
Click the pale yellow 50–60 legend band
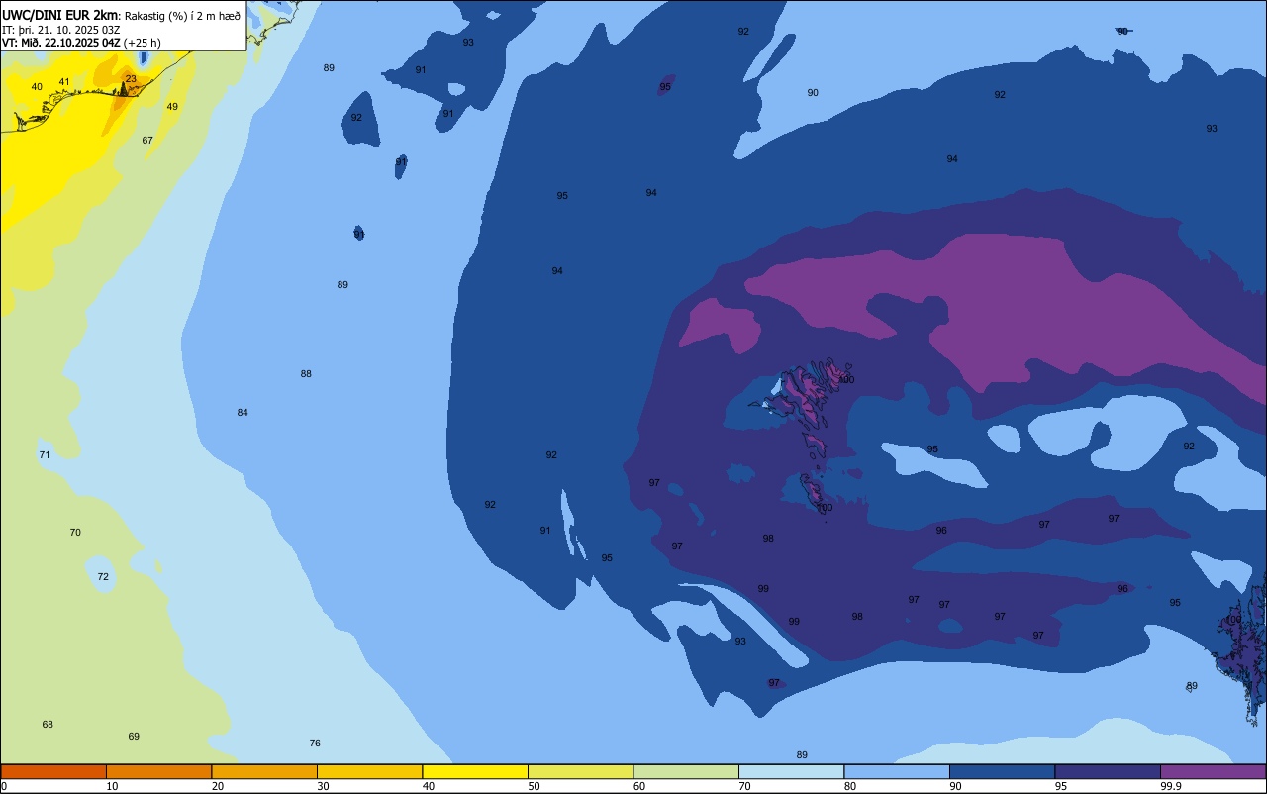[580, 771]
